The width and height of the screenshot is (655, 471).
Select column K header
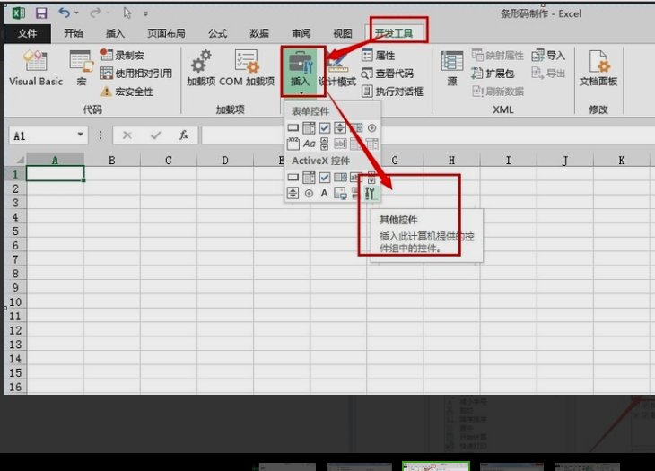point(622,160)
